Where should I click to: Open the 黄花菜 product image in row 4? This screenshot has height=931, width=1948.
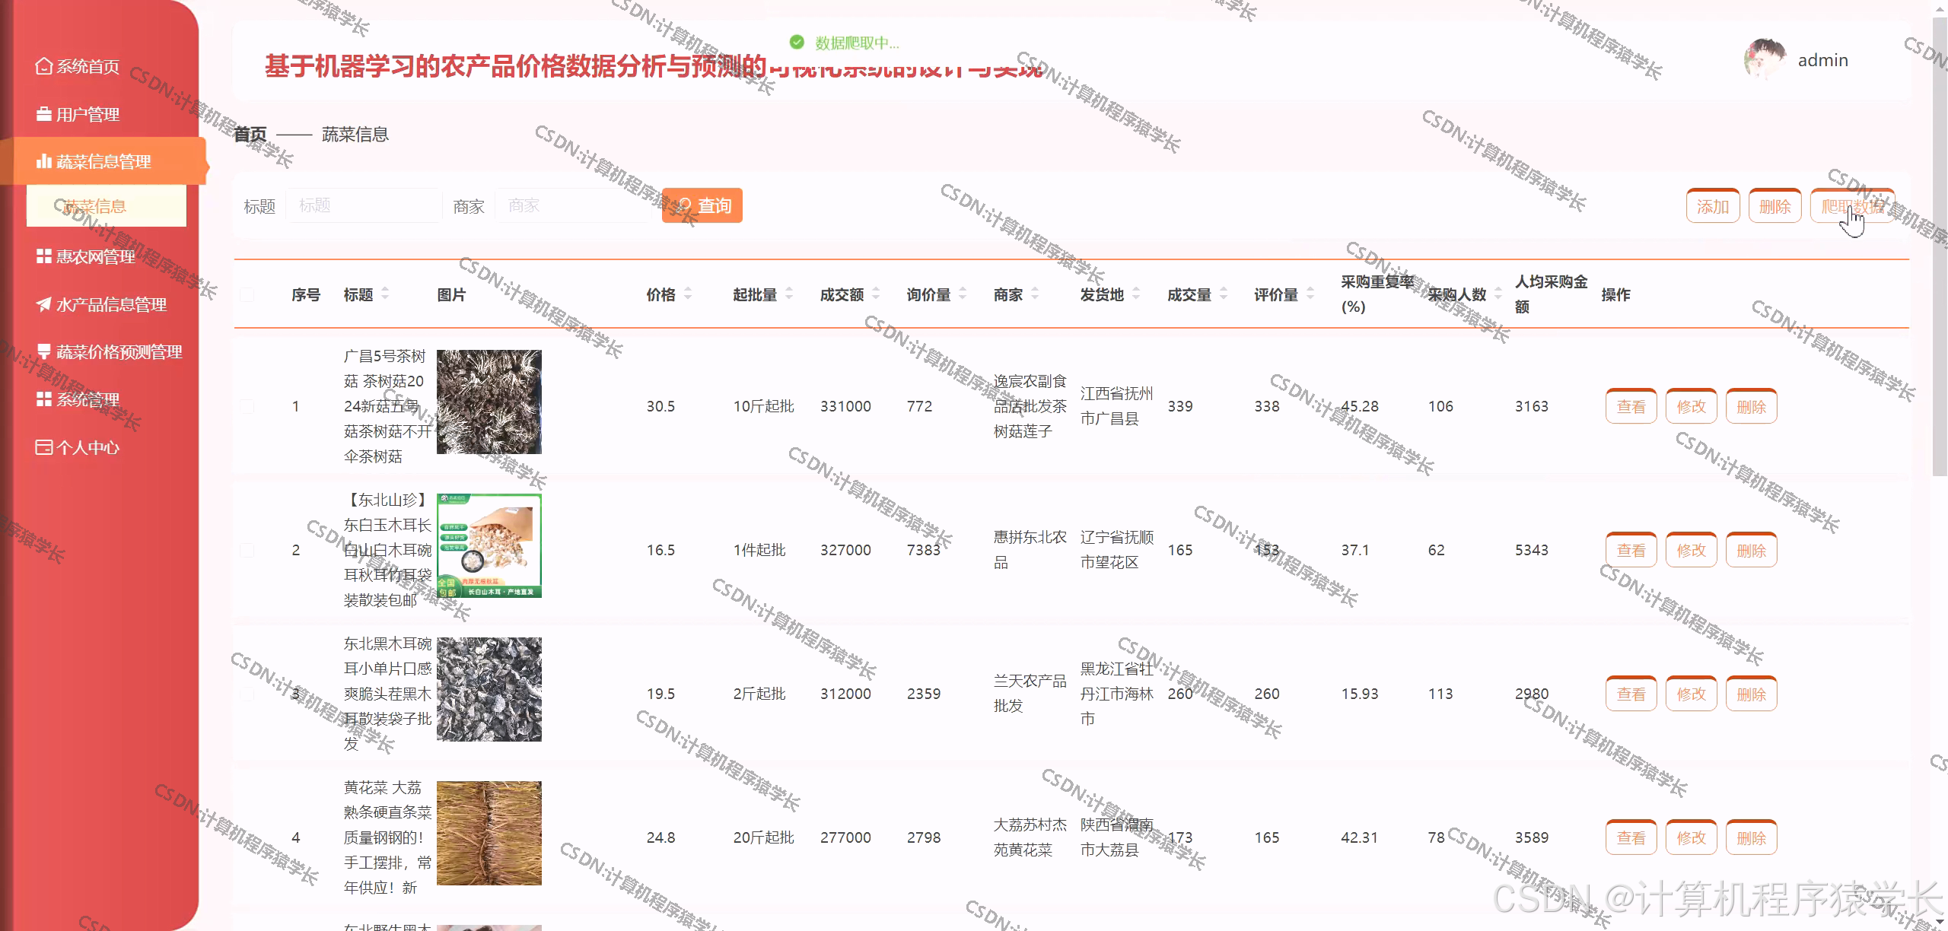pos(489,833)
